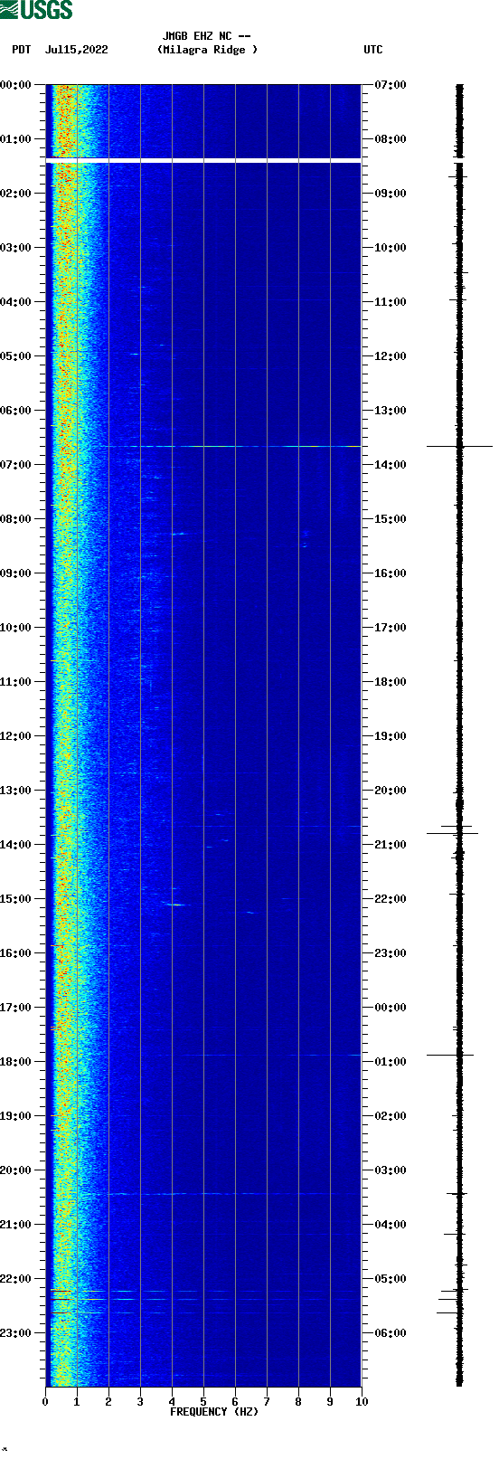The height and width of the screenshot is (1459, 499).
Task: Click the USGS logo
Action: [36, 10]
